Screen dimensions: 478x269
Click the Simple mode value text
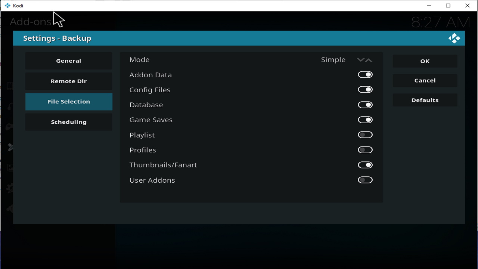point(333,60)
